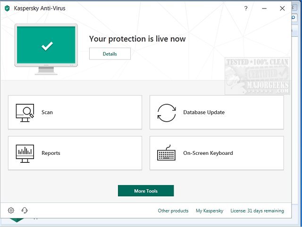Click License: 31 days remaining link
Image resolution: width=302 pixels, height=227 pixels.
(257, 211)
